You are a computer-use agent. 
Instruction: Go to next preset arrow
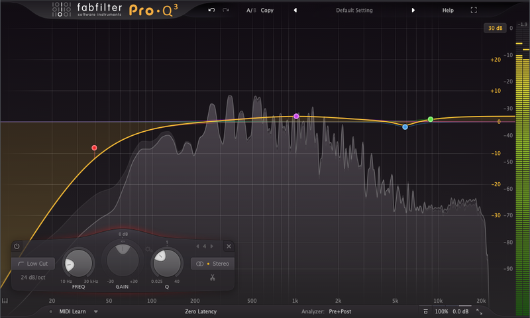click(413, 10)
